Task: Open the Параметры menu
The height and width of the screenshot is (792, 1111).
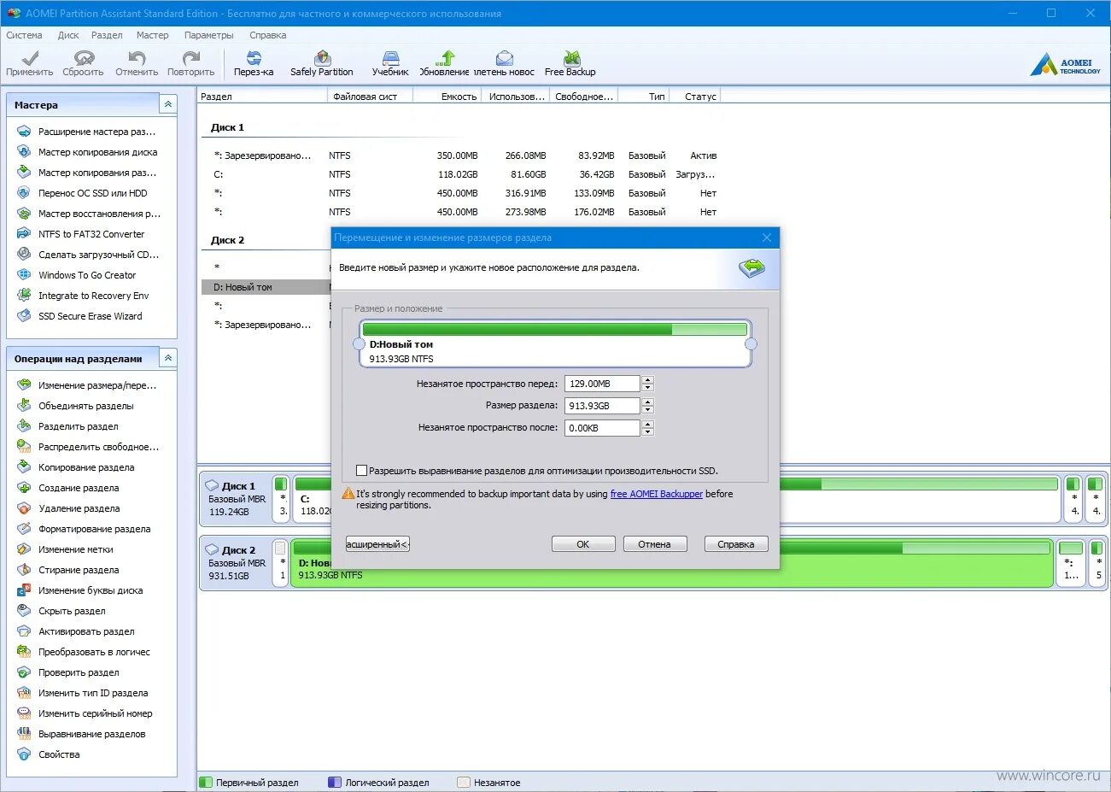Action: 208,35
